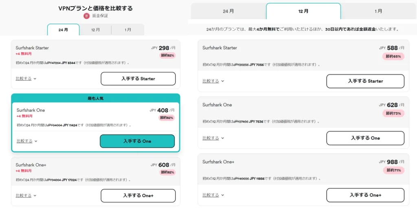Click +4 無料月 under Surfshark One+
The height and width of the screenshot is (211, 417).
[24, 171]
